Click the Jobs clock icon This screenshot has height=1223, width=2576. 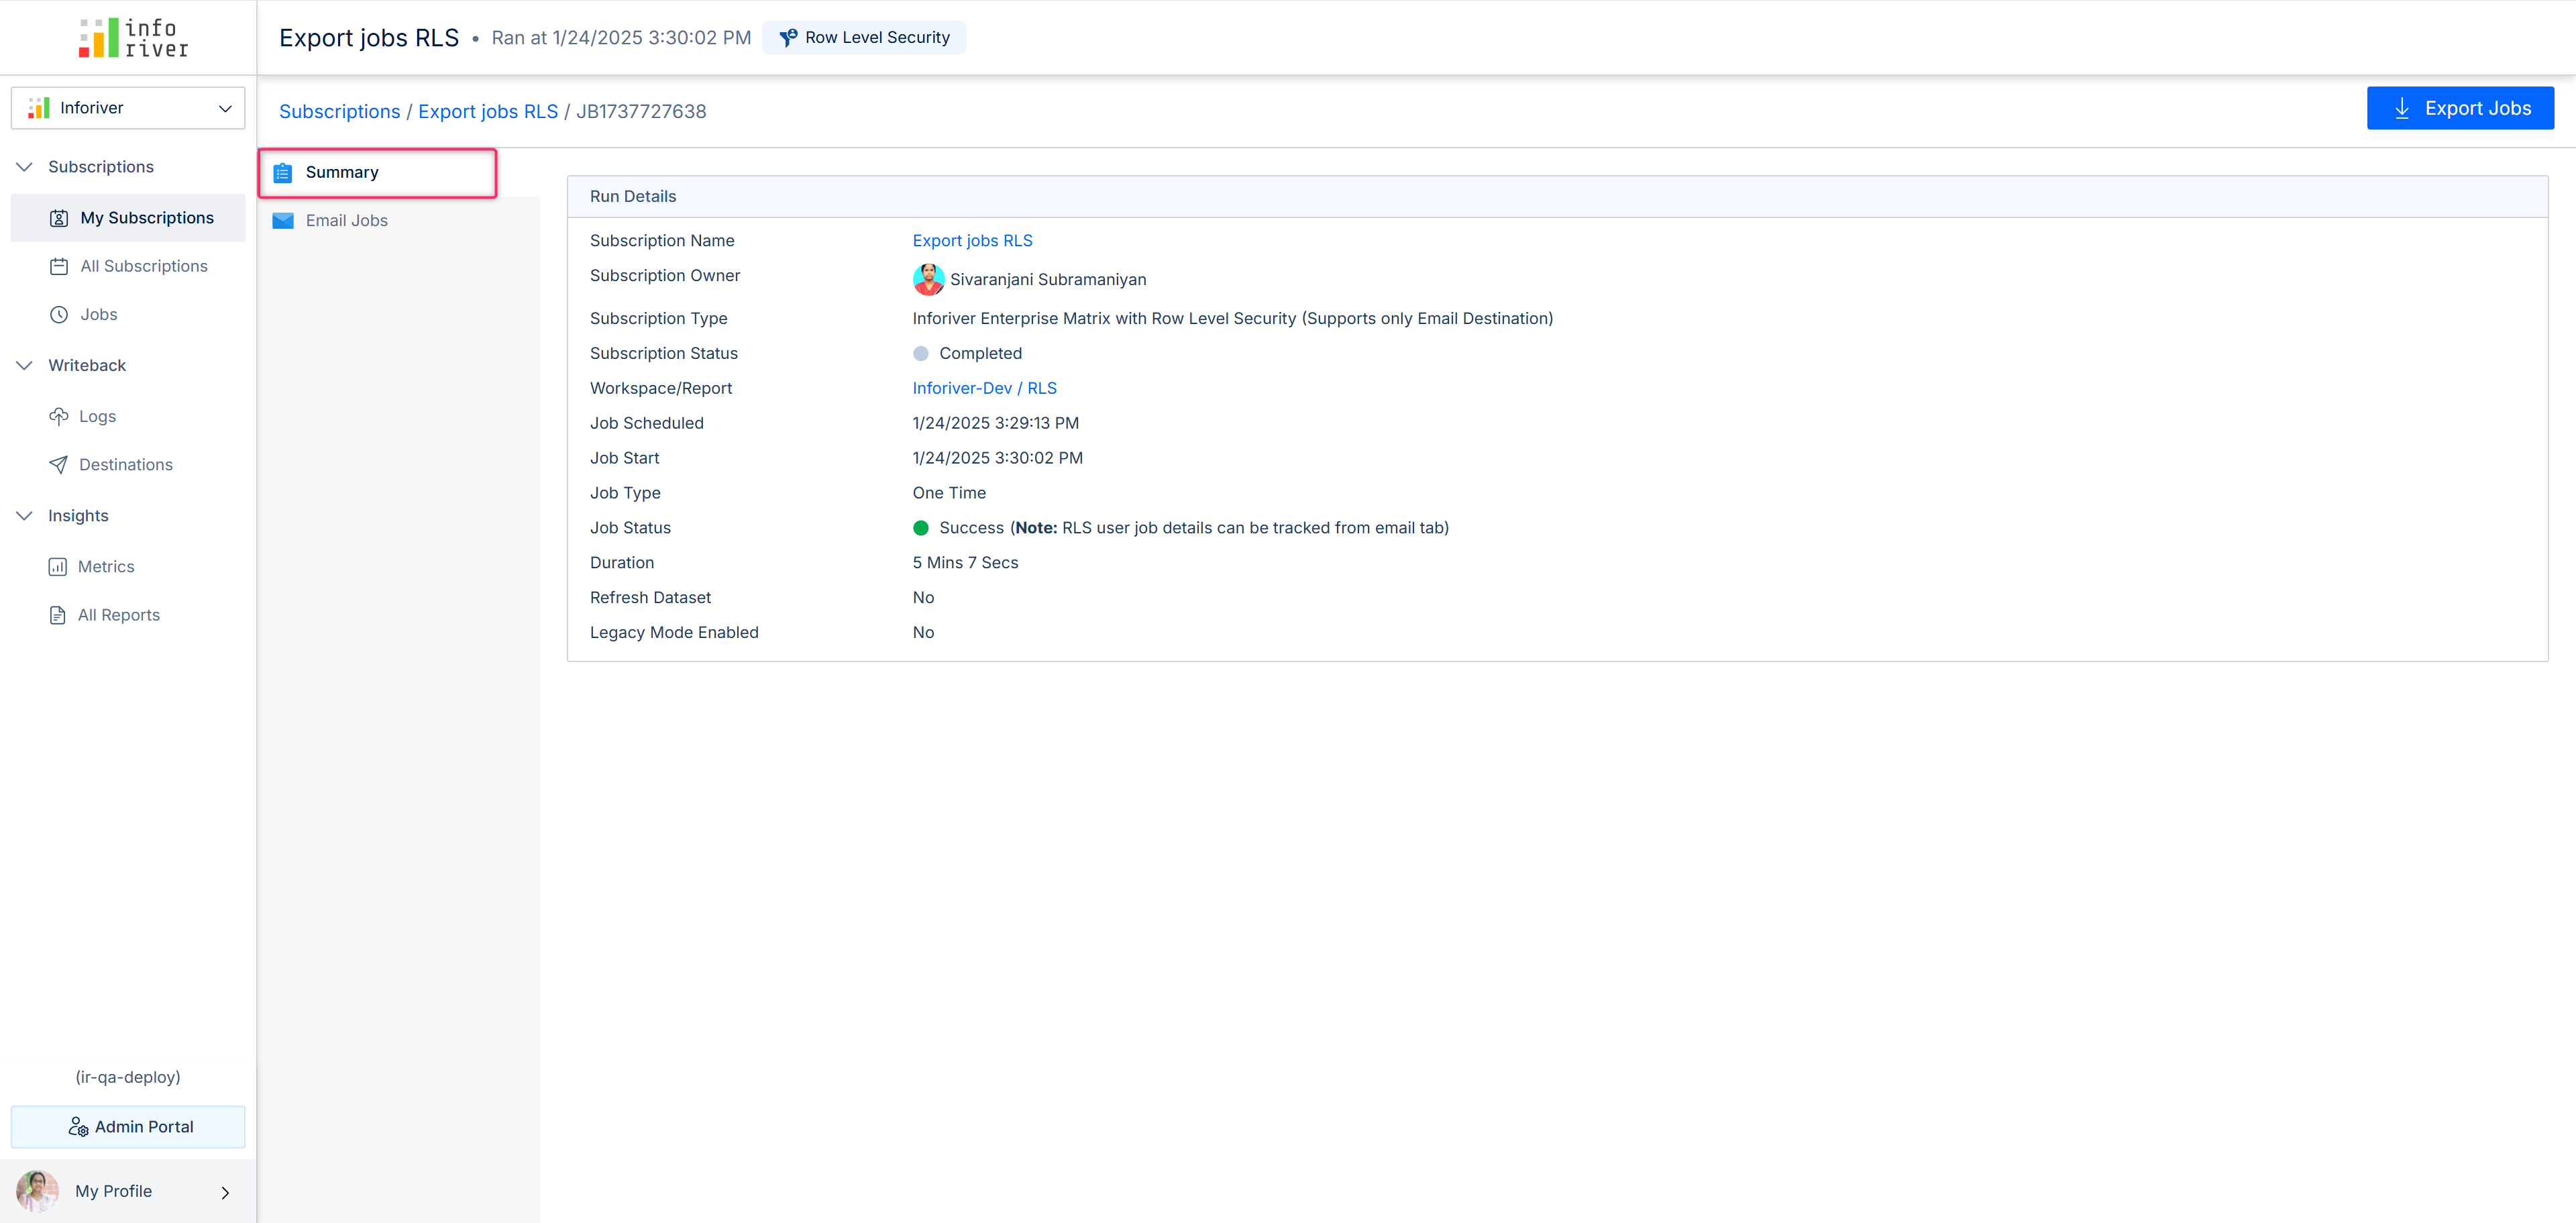click(x=59, y=314)
